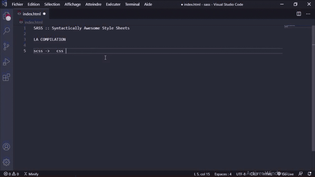Click the 'LA COMPILATION' text on line 3
Screen dimensions: 315x177
[50, 39]
